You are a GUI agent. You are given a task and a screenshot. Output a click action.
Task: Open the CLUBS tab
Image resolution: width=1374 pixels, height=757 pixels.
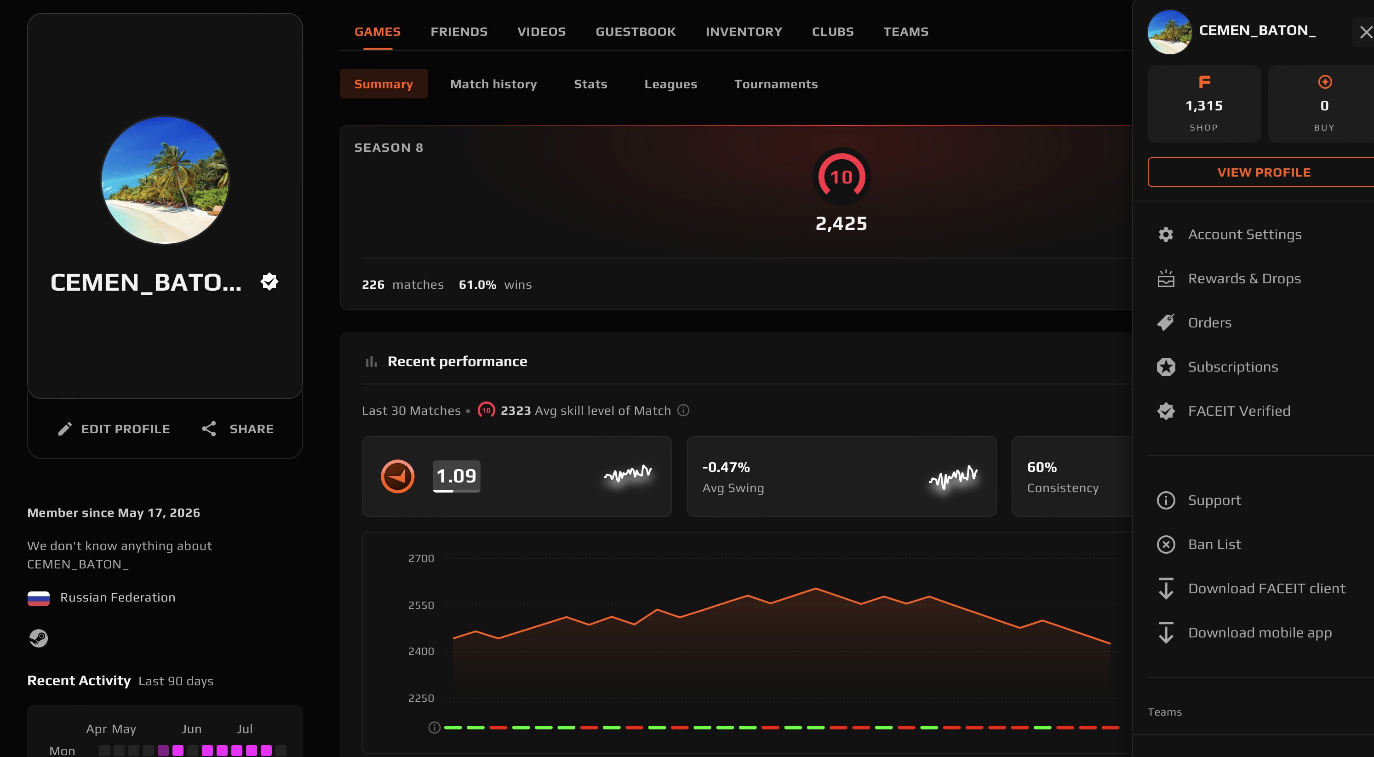833,31
